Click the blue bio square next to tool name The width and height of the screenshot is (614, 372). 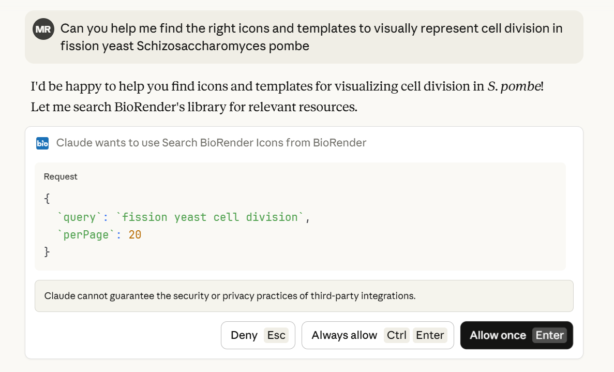pos(42,143)
